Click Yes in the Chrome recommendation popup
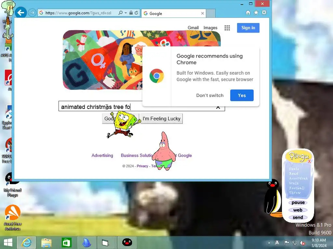The image size is (333, 249). point(242,95)
